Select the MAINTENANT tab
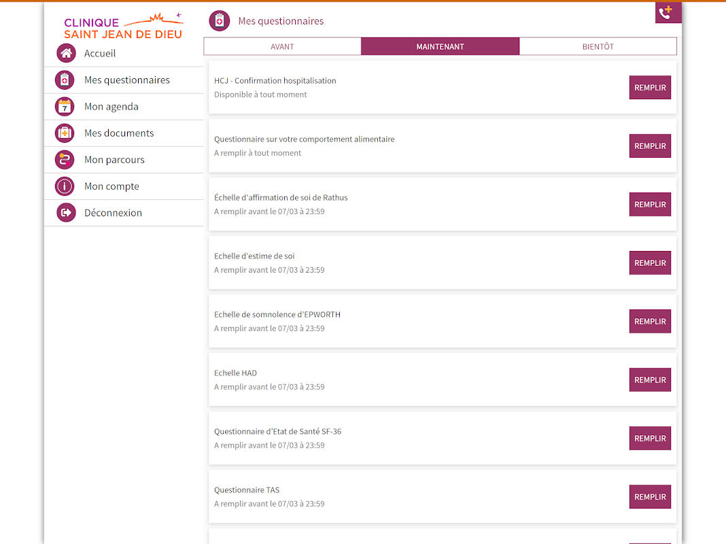The image size is (726, 544). pyautogui.click(x=440, y=46)
